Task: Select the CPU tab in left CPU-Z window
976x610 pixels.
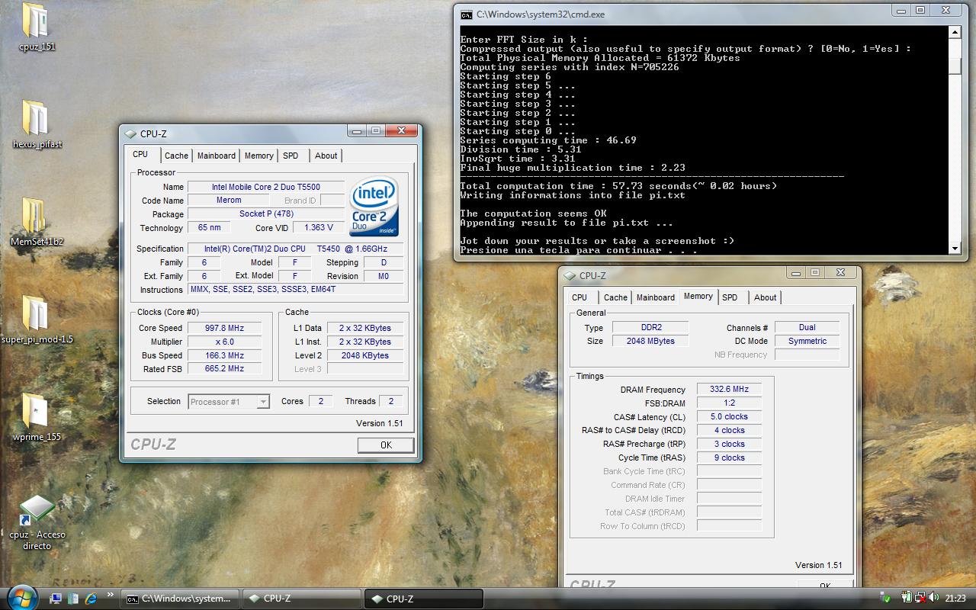Action: pyautogui.click(x=140, y=154)
